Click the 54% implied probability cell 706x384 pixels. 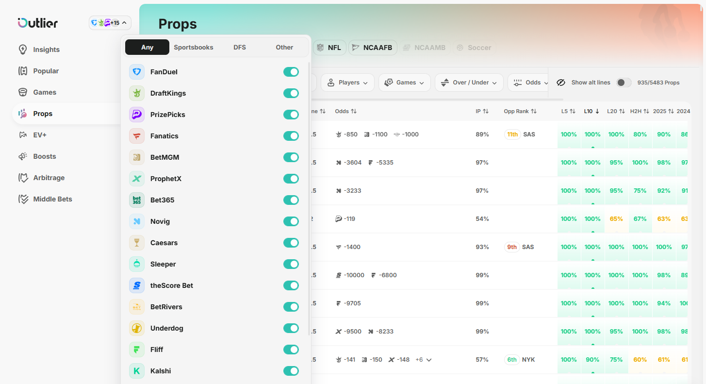[482, 219]
